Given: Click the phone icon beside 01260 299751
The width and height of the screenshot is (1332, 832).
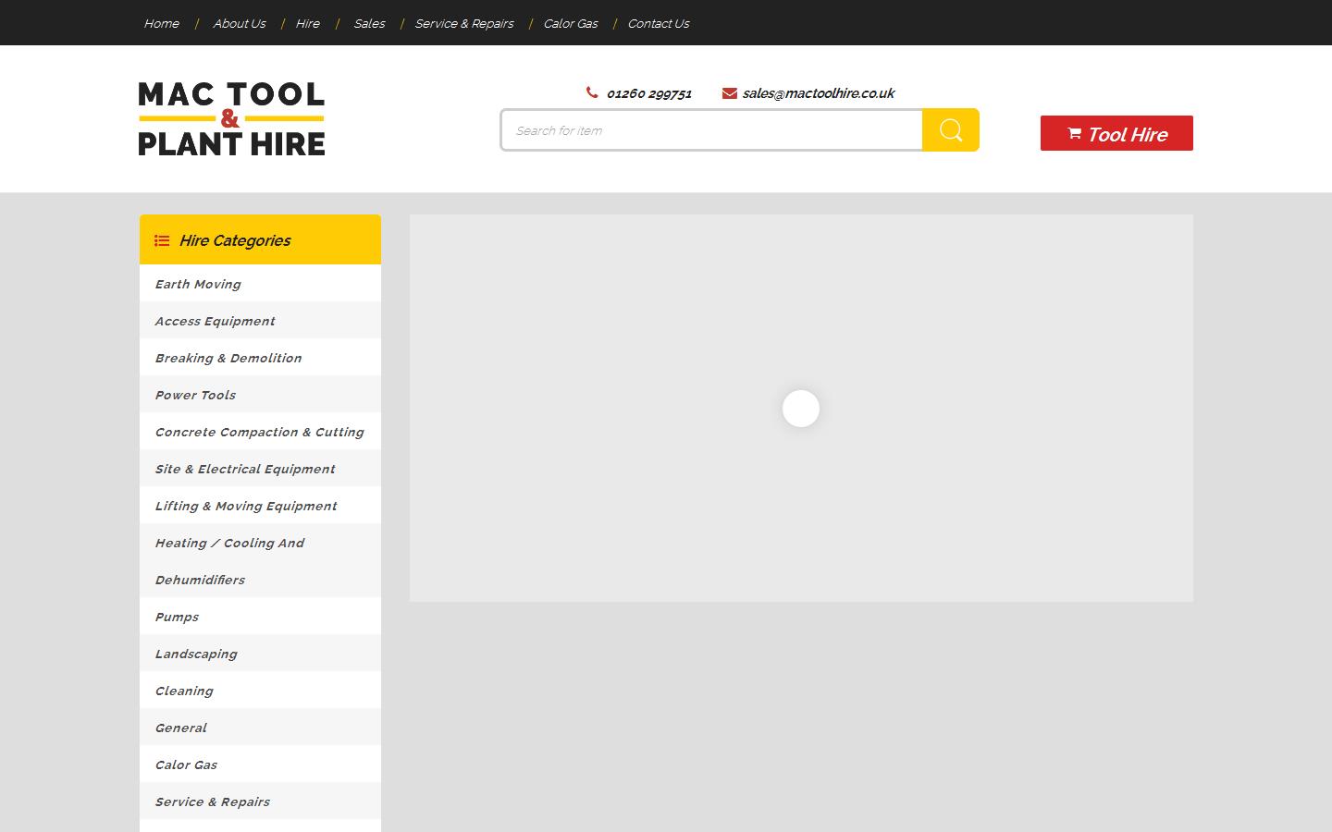Looking at the screenshot, I should pyautogui.click(x=591, y=93).
